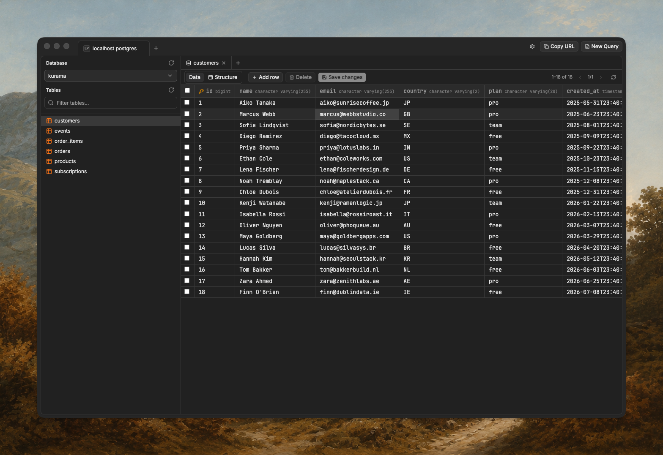Image resolution: width=663 pixels, height=455 pixels.
Task: Select checkbox for Diego Ramirez row
Action: pyautogui.click(x=187, y=136)
